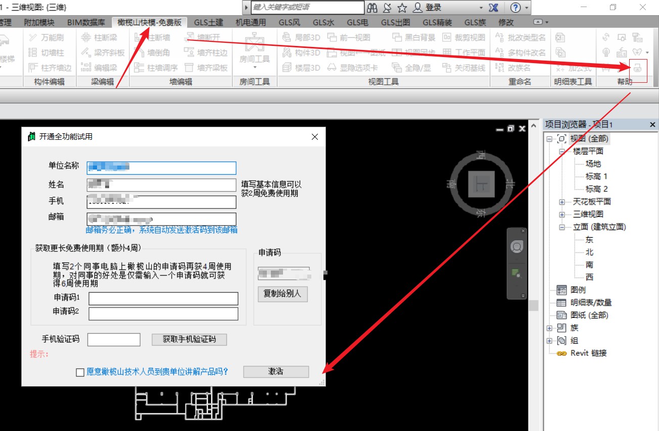Switch to the GLS土建 ribbon tab

pyautogui.click(x=209, y=22)
